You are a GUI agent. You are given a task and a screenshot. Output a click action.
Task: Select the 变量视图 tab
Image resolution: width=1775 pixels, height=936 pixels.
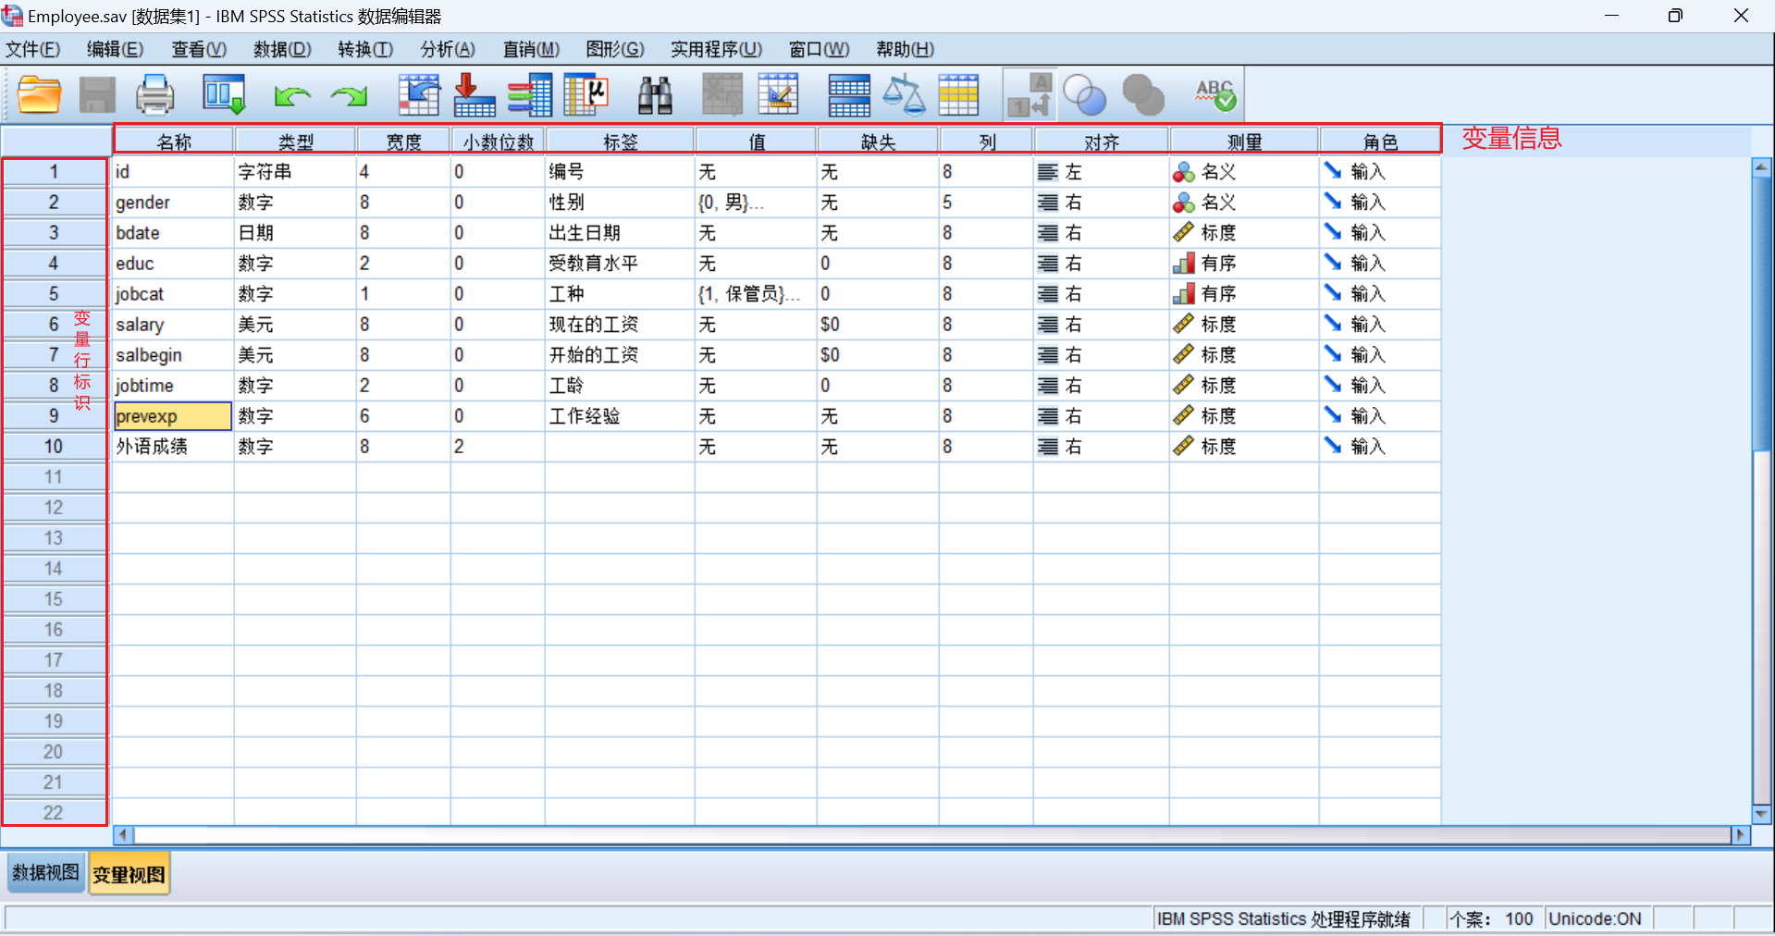pyautogui.click(x=129, y=874)
